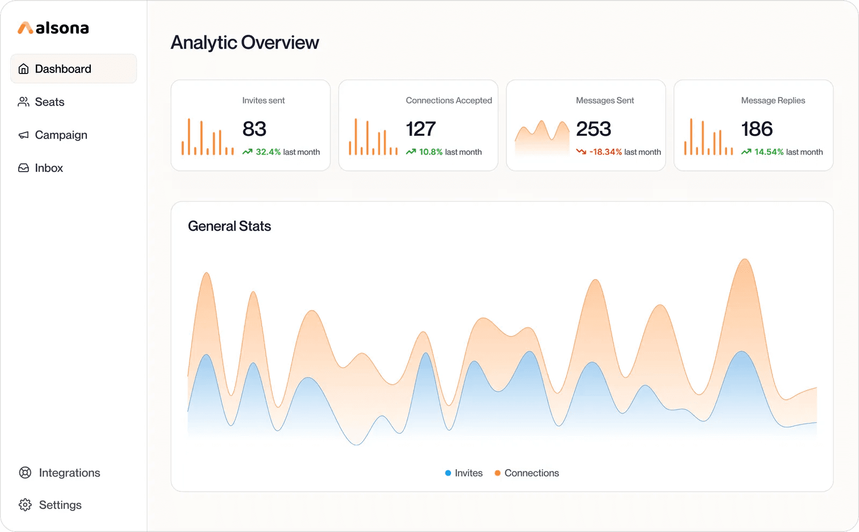Open the Seats menu item
The height and width of the screenshot is (532, 859).
(x=49, y=102)
